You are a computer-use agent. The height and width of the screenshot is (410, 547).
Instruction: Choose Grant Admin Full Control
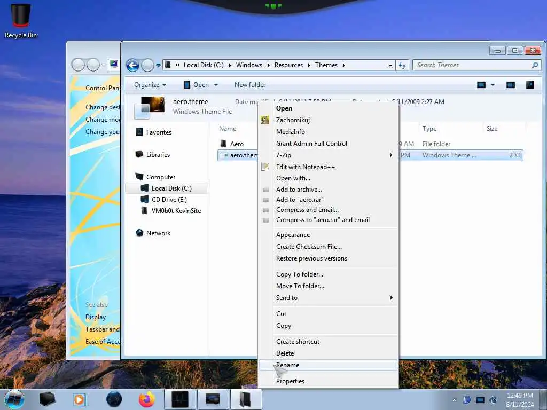[x=329, y=143]
